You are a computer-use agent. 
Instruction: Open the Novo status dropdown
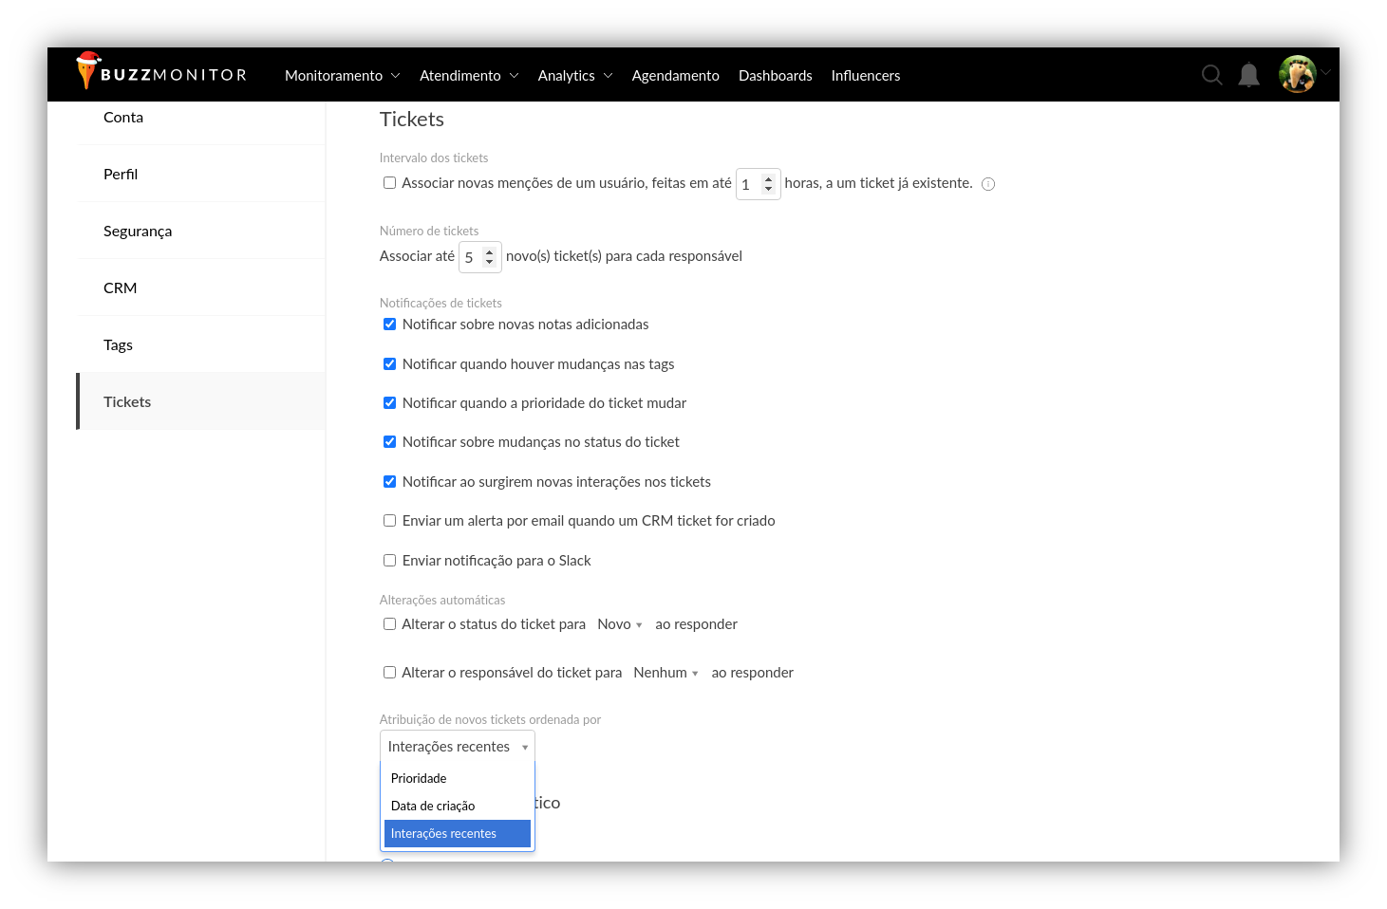[619, 624]
